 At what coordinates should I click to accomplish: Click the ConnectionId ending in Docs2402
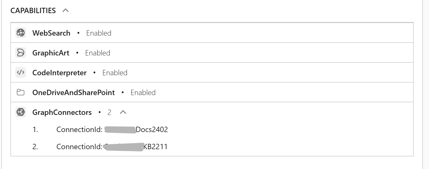click(112, 130)
